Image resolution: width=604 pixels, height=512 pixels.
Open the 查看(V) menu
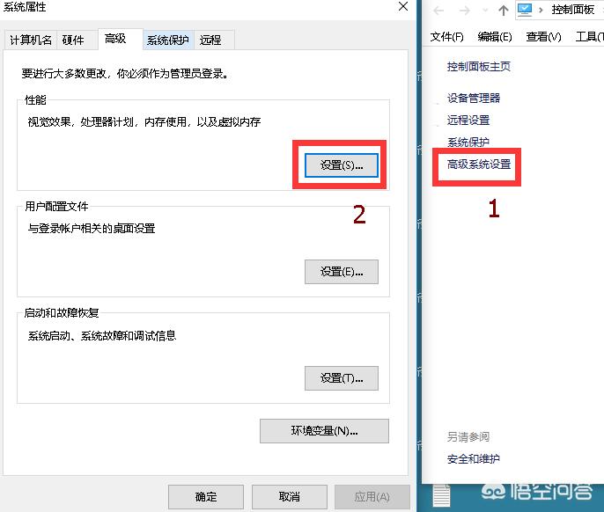543,37
